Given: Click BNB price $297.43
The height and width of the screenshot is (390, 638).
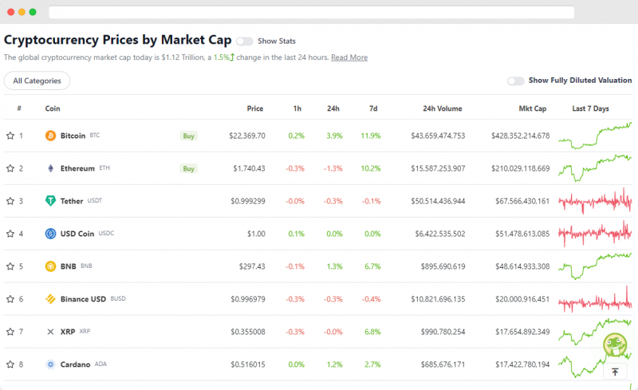Looking at the screenshot, I should pyautogui.click(x=252, y=266).
